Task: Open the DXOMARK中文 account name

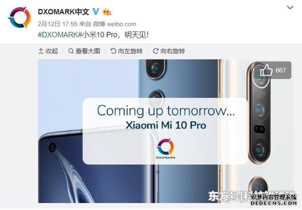Action: [63, 12]
